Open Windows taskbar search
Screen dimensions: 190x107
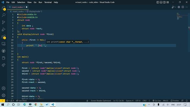click(x=8, y=105)
